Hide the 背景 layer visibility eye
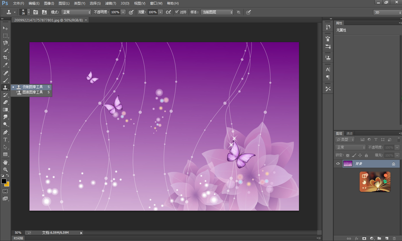Screen dimensions: 402x241 pos(338,163)
